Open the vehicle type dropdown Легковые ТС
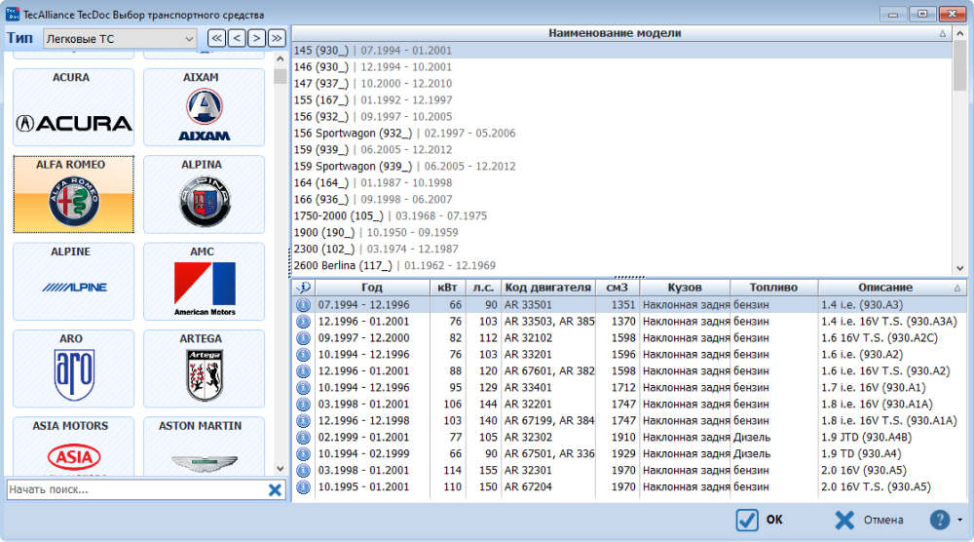Screen dimensions: 974x542 [x=120, y=39]
